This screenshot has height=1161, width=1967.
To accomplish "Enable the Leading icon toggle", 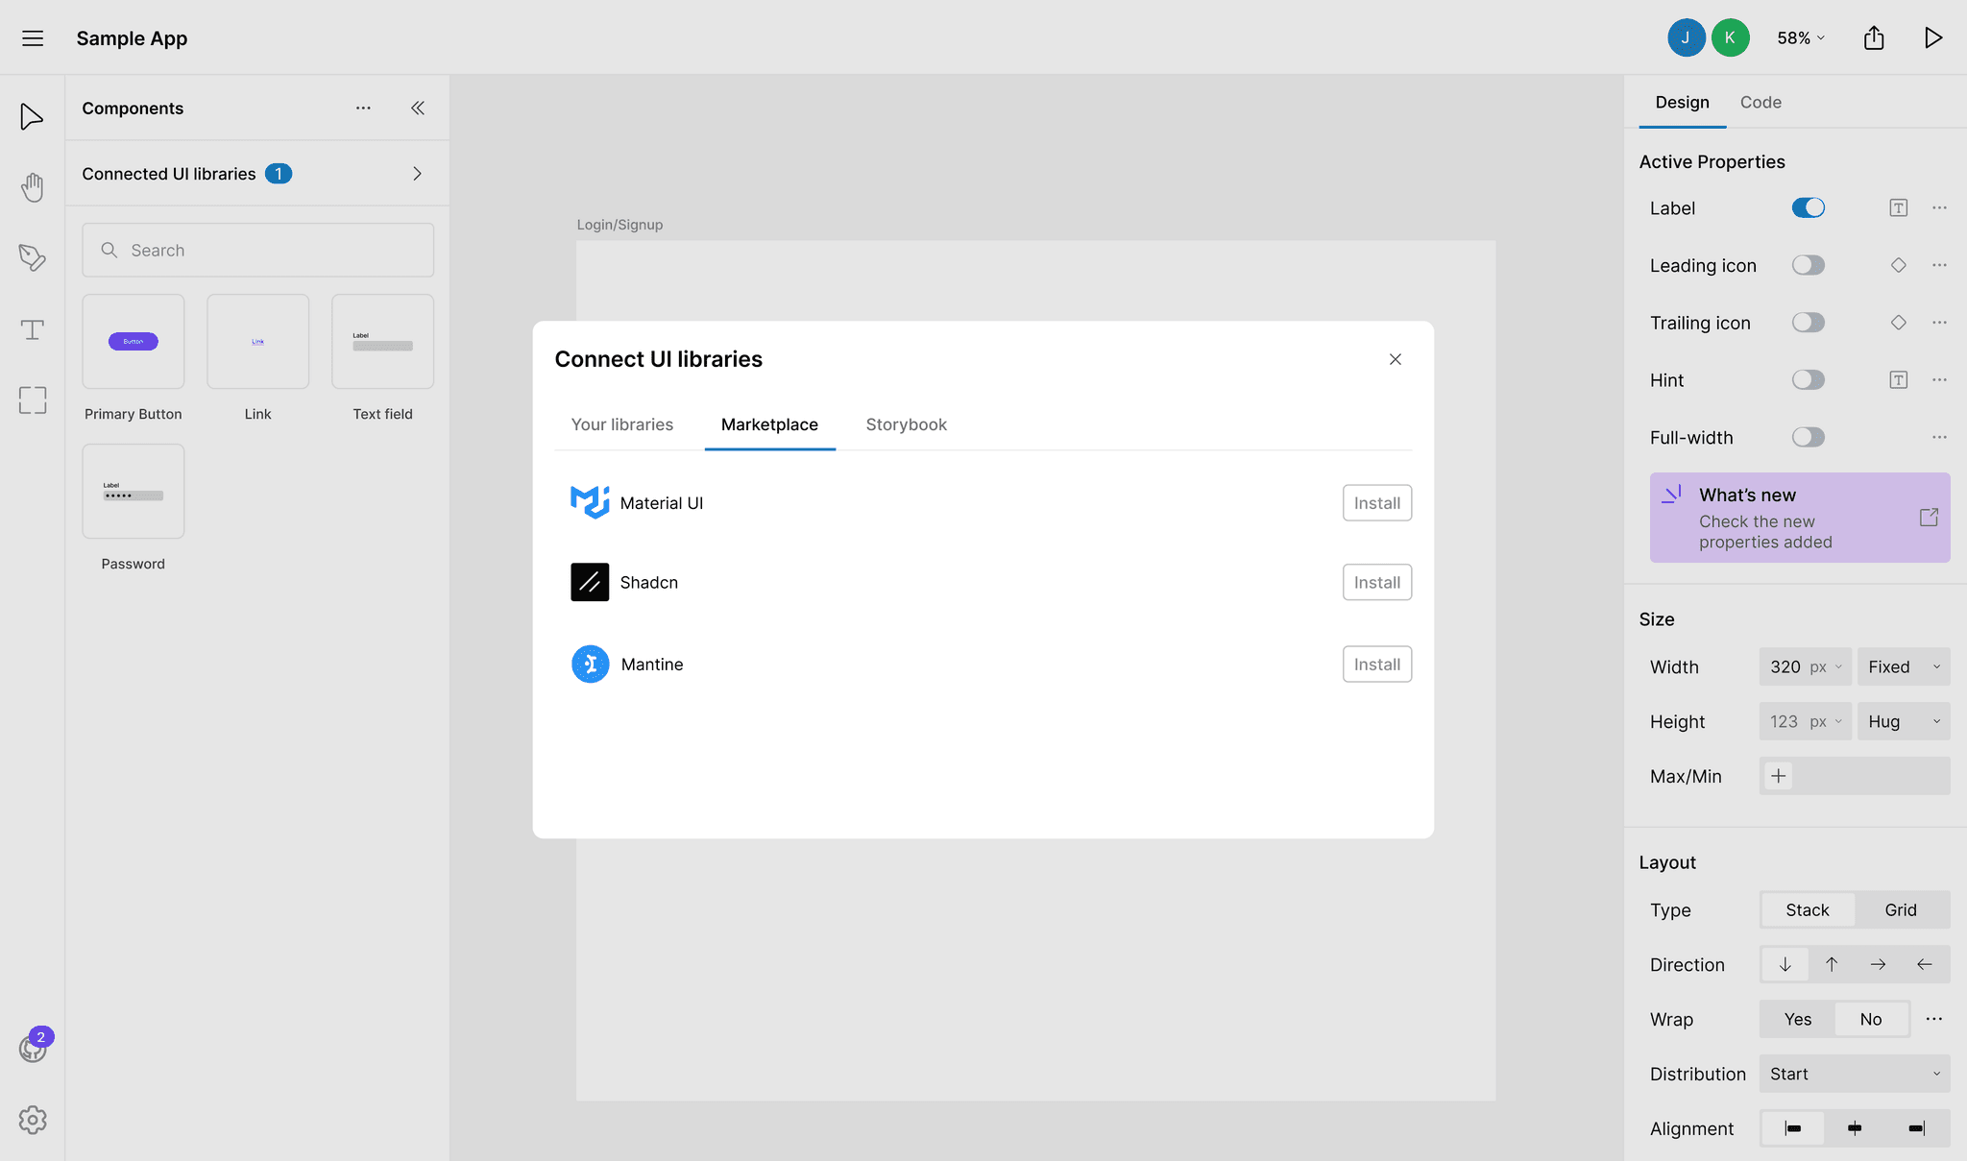I will 1808,266.
